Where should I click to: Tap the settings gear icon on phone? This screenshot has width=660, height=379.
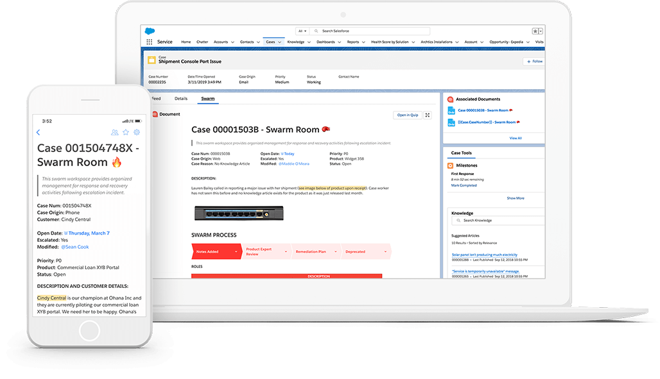tap(137, 132)
